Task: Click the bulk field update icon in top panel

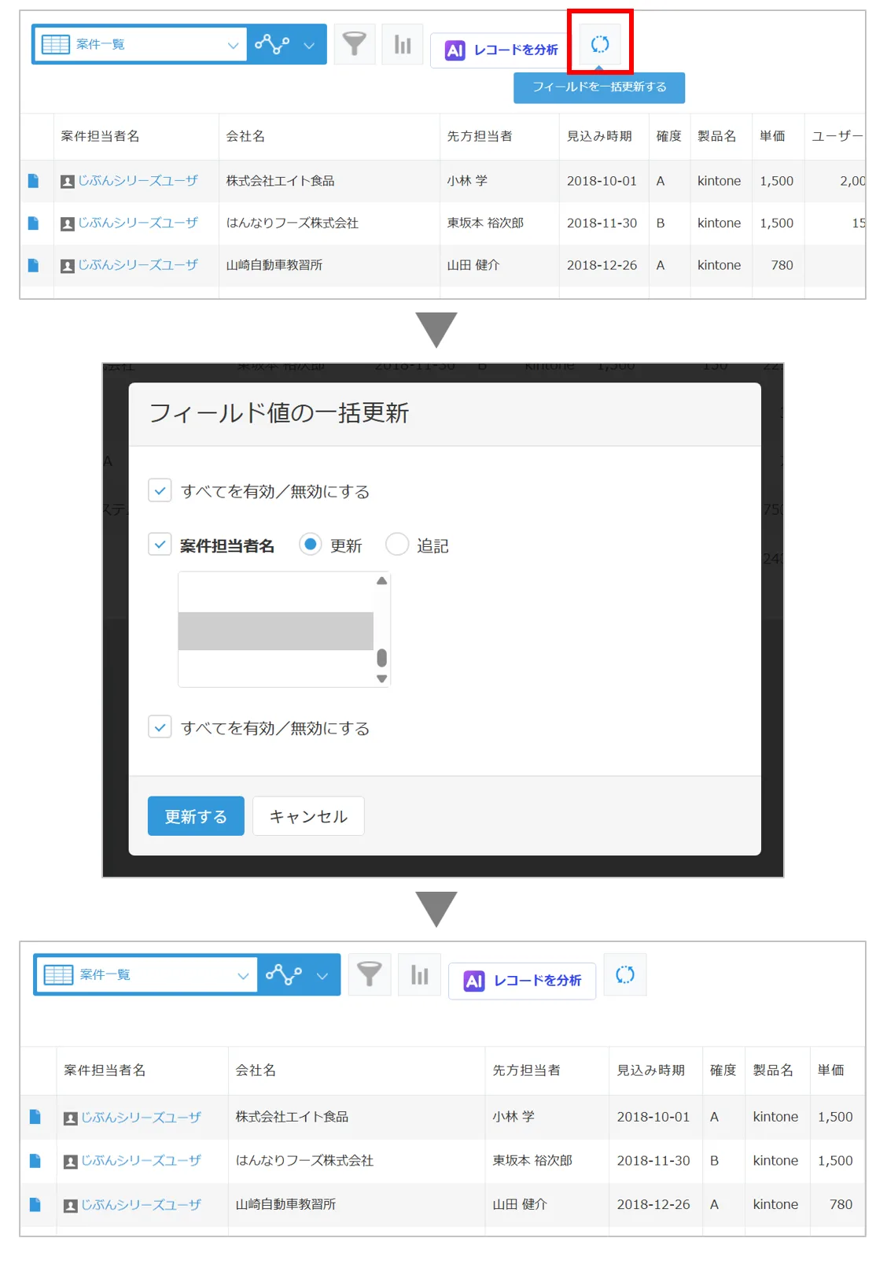Action: click(x=600, y=44)
